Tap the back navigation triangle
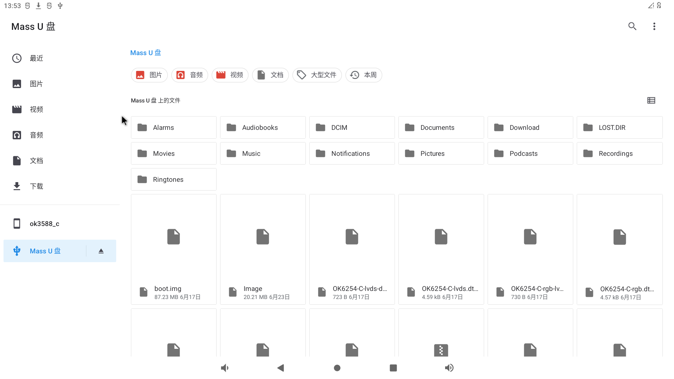This screenshot has height=379, width=674. (281, 368)
